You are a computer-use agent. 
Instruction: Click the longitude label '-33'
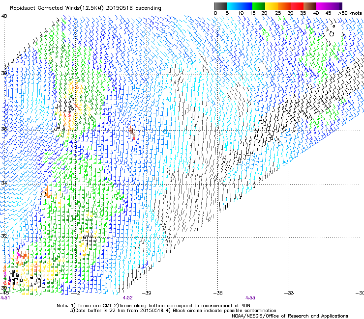[x=289, y=293]
